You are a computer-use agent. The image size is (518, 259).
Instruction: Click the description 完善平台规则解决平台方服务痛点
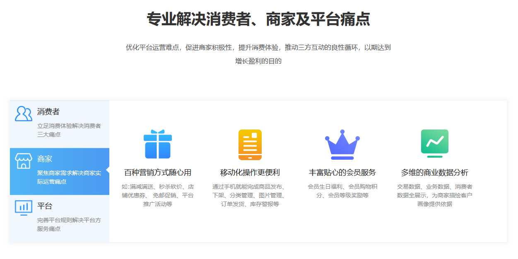tap(69, 224)
